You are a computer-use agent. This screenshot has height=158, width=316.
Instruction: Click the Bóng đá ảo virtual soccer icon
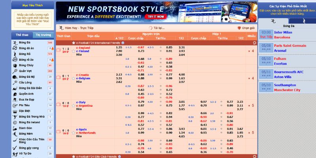click(x=15, y=48)
